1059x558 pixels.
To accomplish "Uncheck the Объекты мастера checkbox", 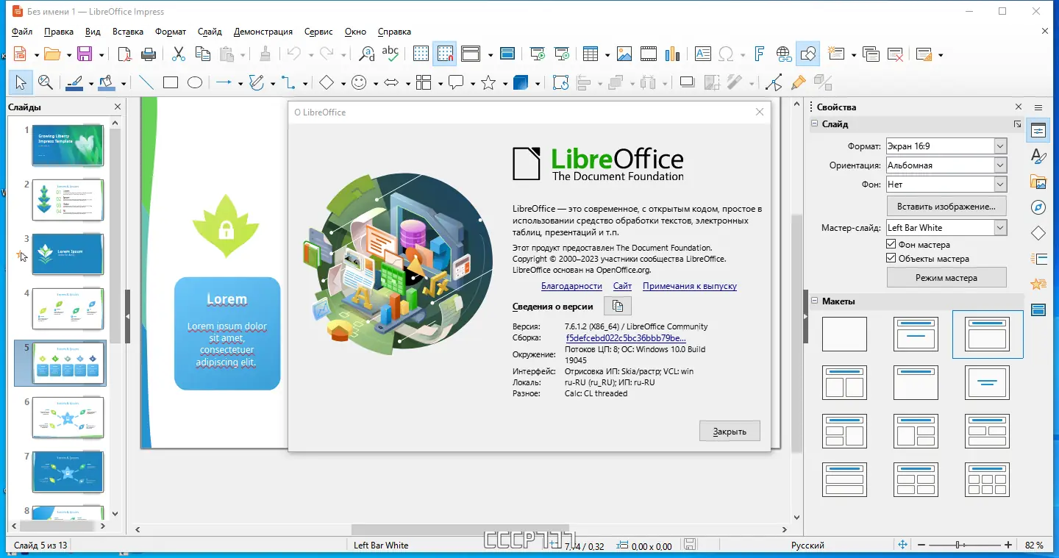I will tap(891, 259).
